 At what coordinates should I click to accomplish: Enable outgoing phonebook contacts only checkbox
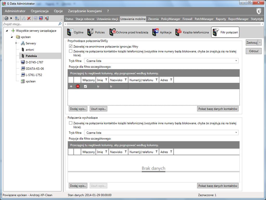click(x=70, y=123)
